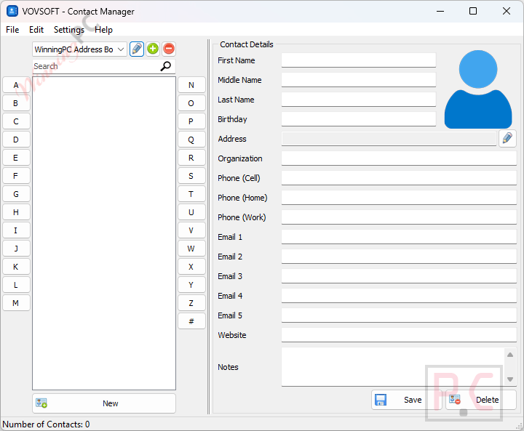This screenshot has width=524, height=431.
Task: Filter contacts by letter N
Action: (191, 85)
